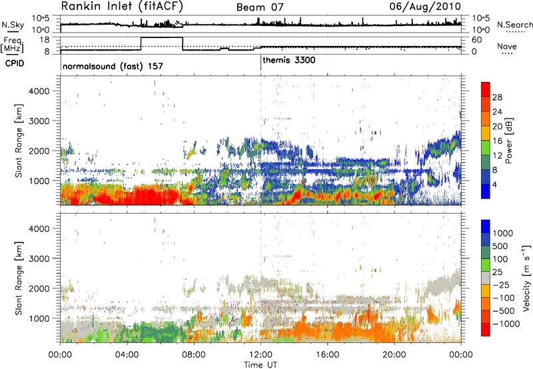Click the red segment of the Power colorbar
Viewport: 533px width, 369px height.
[486, 89]
